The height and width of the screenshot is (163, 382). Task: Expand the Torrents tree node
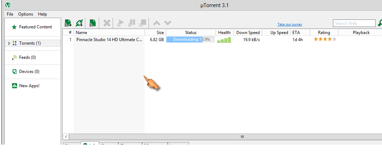[x=9, y=44]
